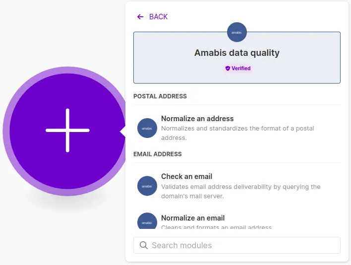Select the Normalize an email module title

click(x=193, y=218)
